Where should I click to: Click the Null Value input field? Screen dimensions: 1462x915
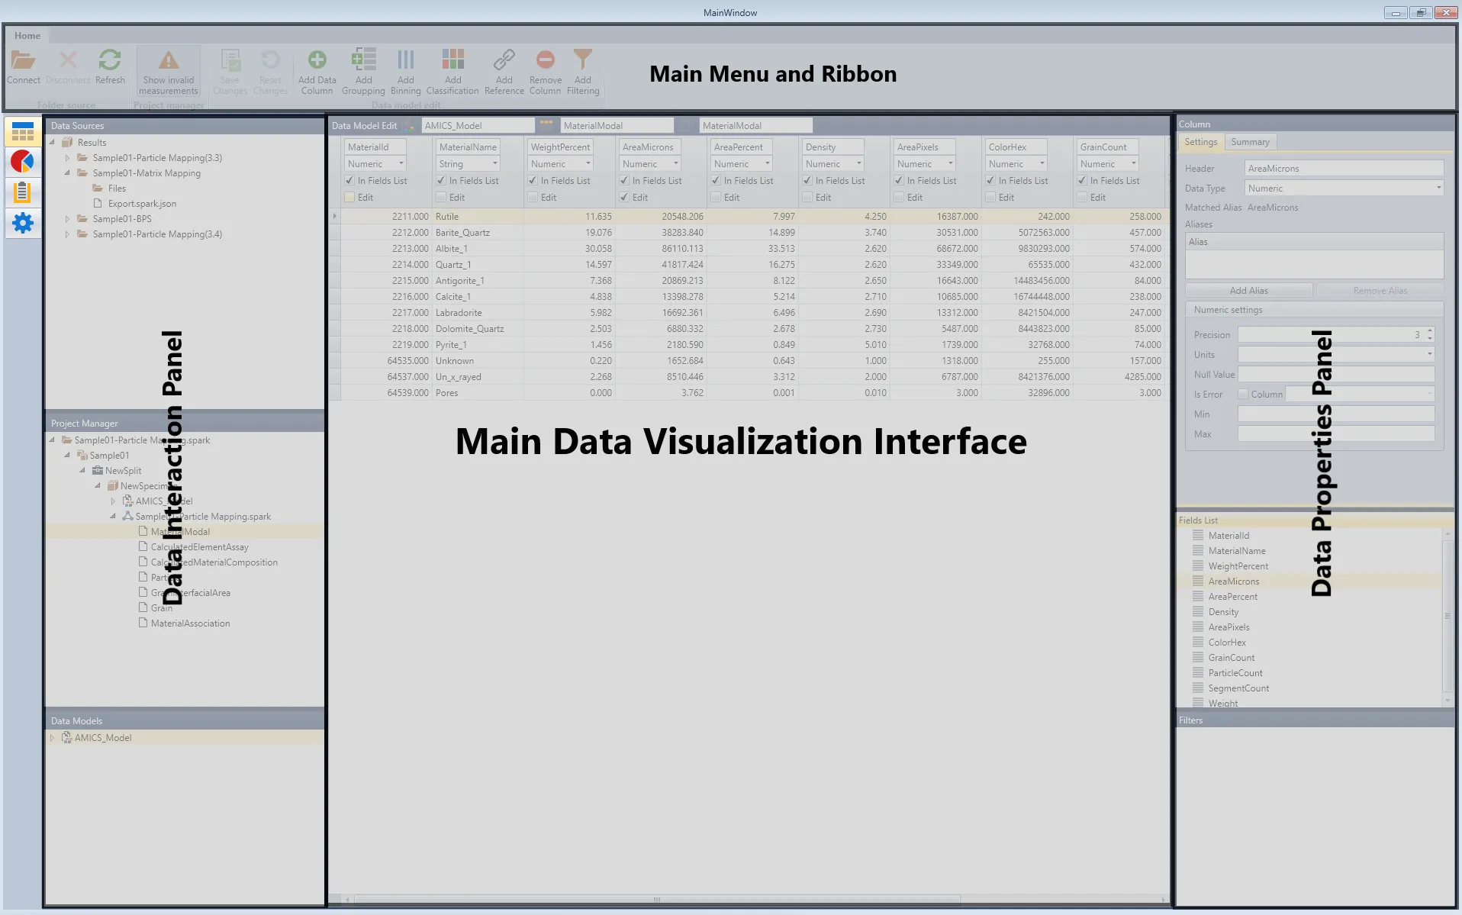1336,374
